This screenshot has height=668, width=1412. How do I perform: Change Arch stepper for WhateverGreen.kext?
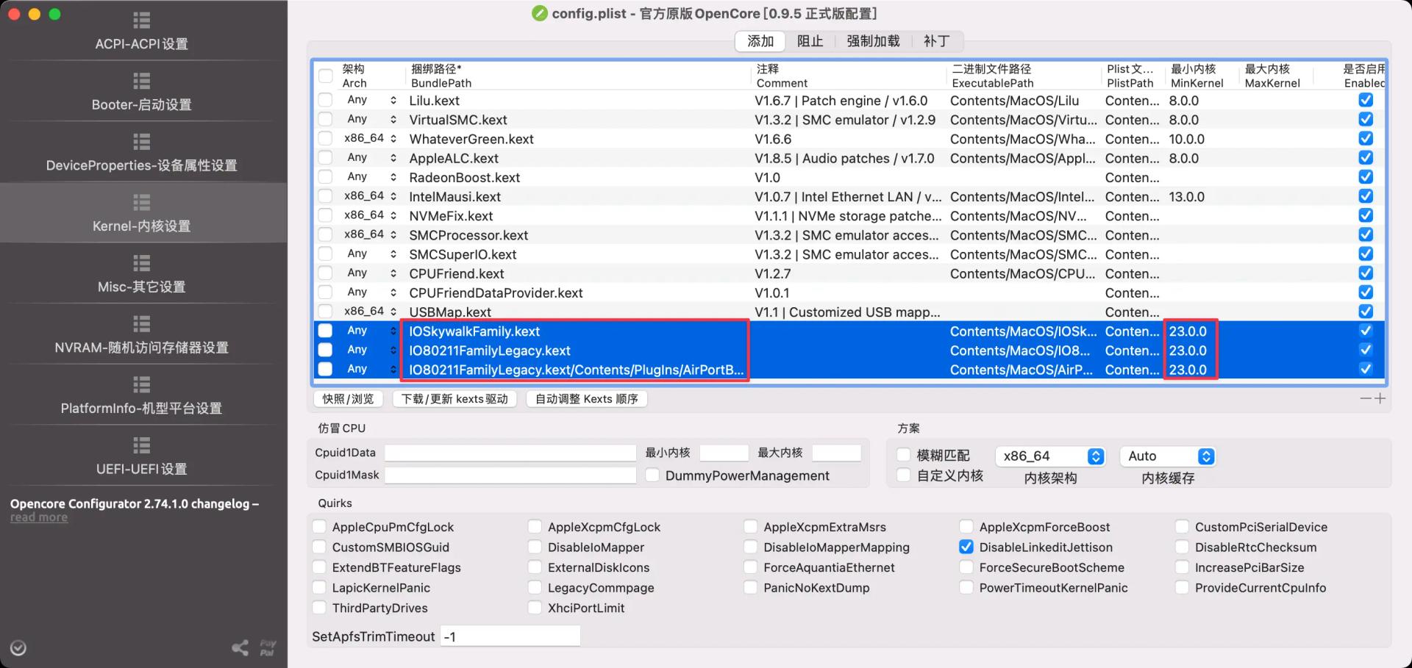pyautogui.click(x=393, y=138)
